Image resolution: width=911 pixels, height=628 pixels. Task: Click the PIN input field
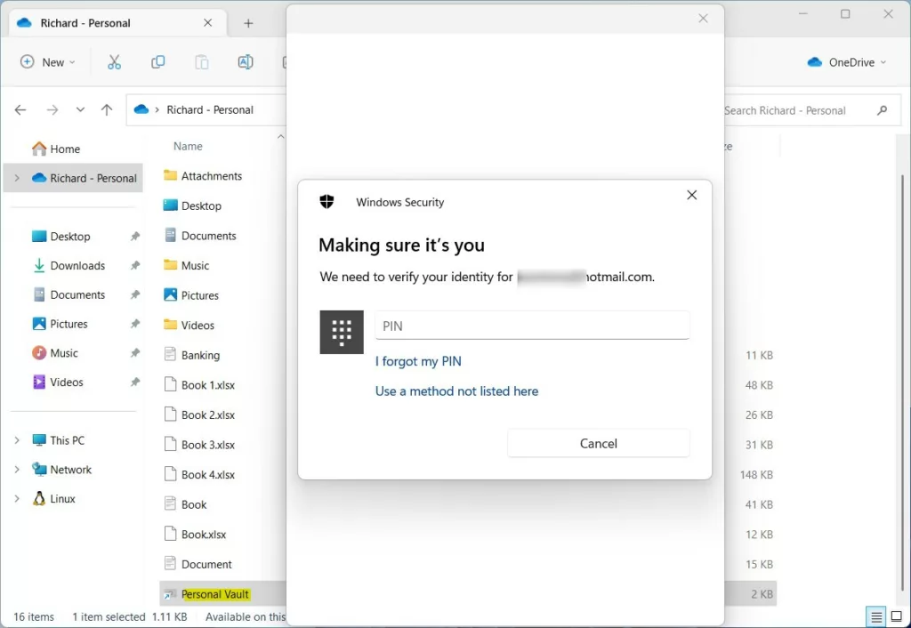point(532,326)
